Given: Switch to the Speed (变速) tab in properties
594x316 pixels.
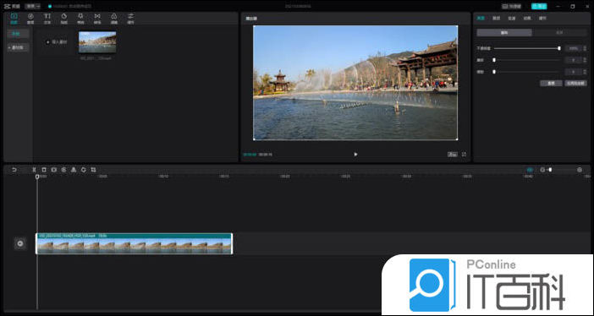Looking at the screenshot, I should [x=512, y=18].
